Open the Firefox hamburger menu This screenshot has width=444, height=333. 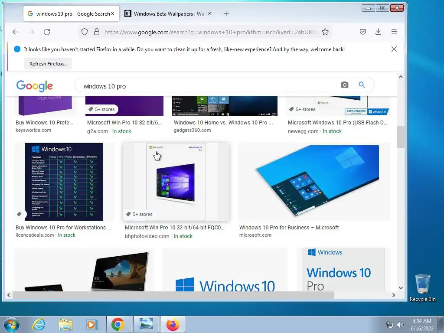[x=394, y=32]
